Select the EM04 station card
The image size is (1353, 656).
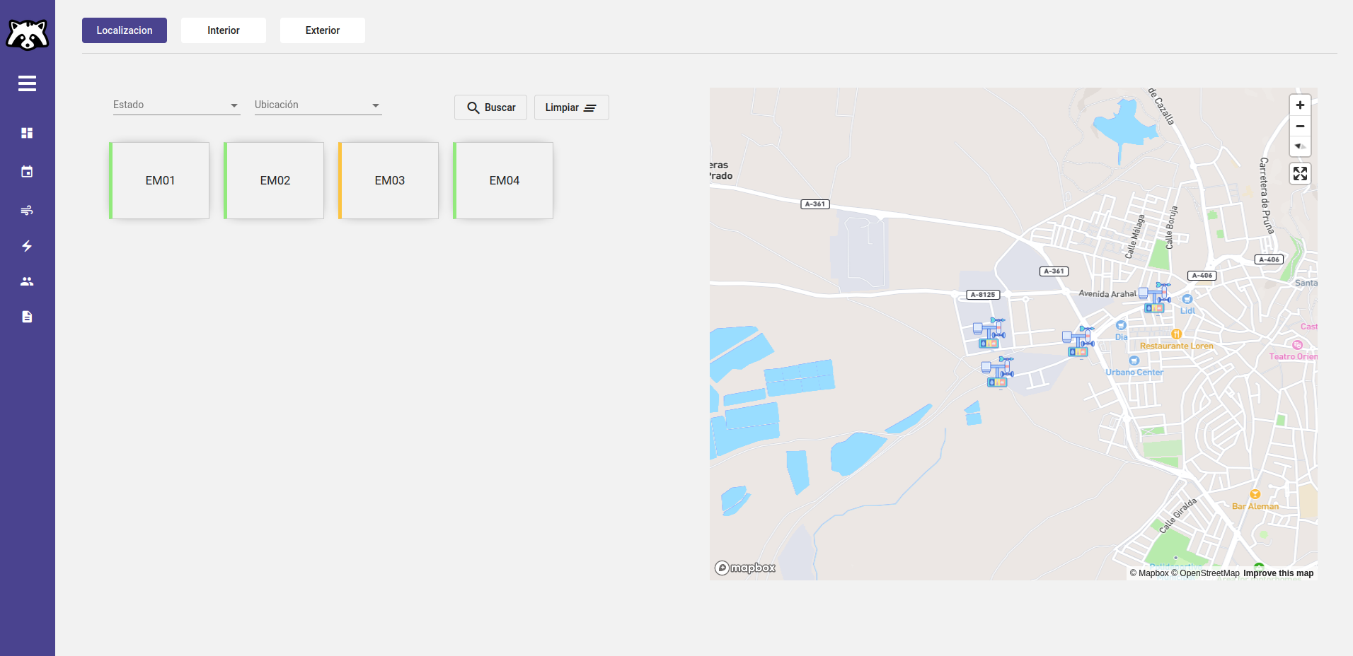click(x=503, y=180)
